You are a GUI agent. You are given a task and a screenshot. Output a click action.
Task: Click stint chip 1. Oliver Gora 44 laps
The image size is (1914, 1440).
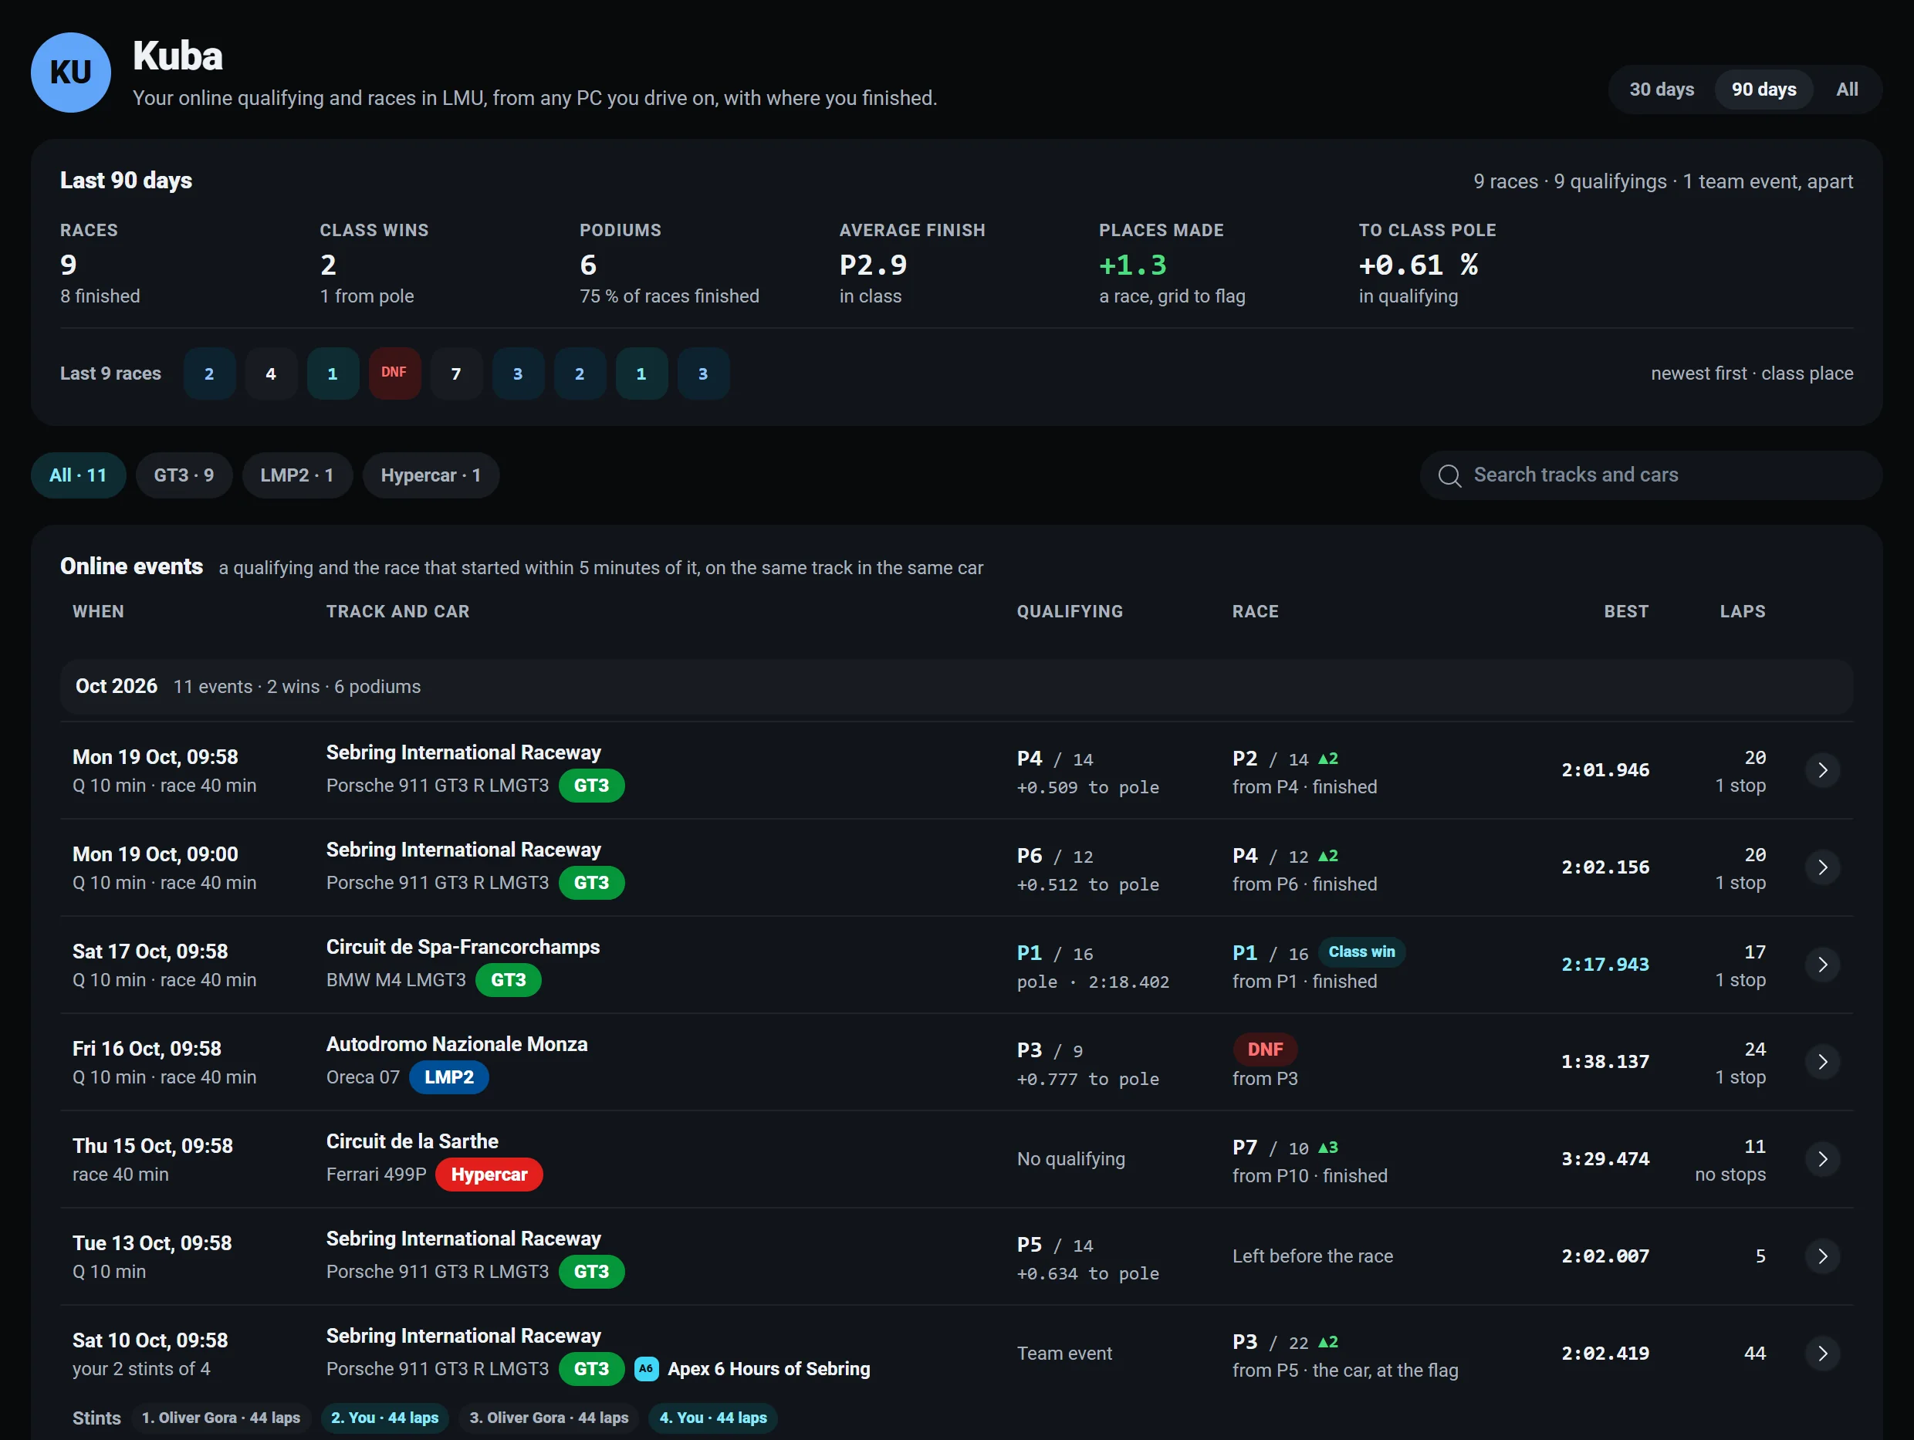(221, 1418)
